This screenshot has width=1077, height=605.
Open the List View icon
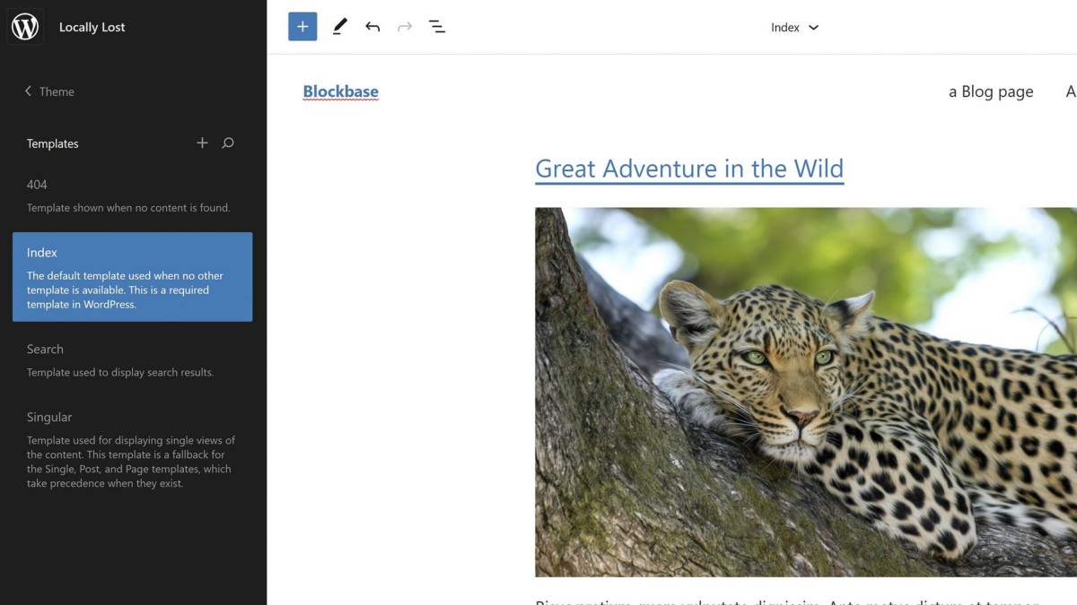click(x=437, y=27)
